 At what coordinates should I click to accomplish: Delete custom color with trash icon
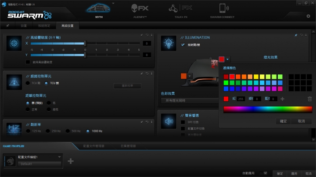[x=310, y=99]
